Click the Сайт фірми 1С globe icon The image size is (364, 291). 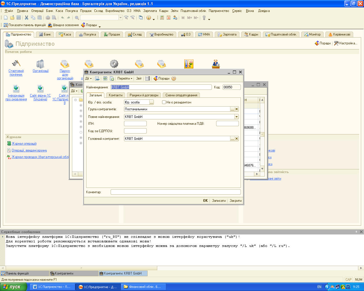coord(40,89)
